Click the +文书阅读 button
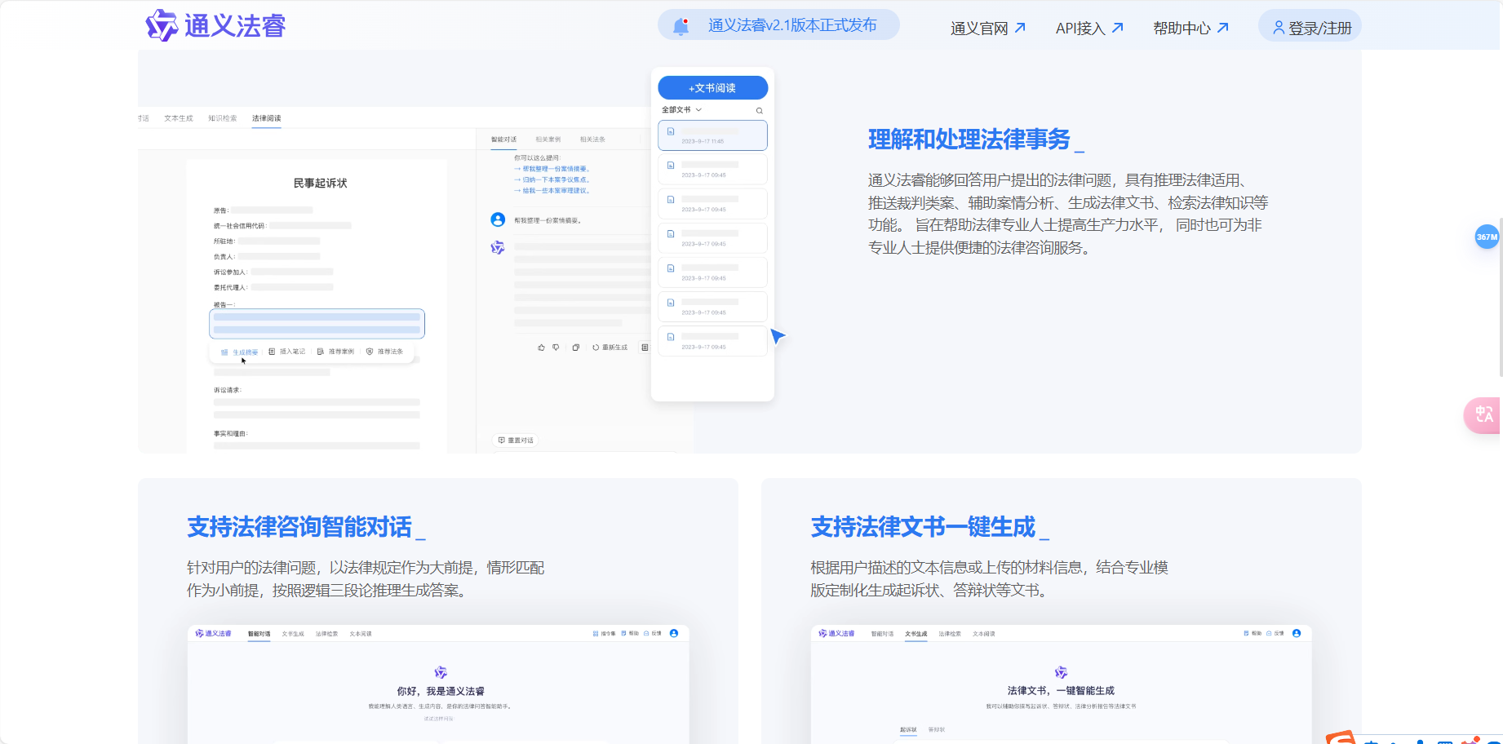This screenshot has width=1503, height=744. pyautogui.click(x=712, y=87)
